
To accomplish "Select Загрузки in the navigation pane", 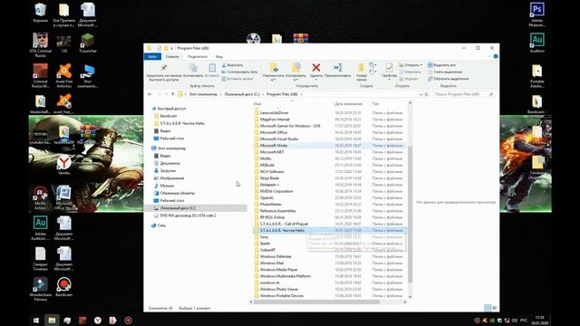I will coord(168,171).
